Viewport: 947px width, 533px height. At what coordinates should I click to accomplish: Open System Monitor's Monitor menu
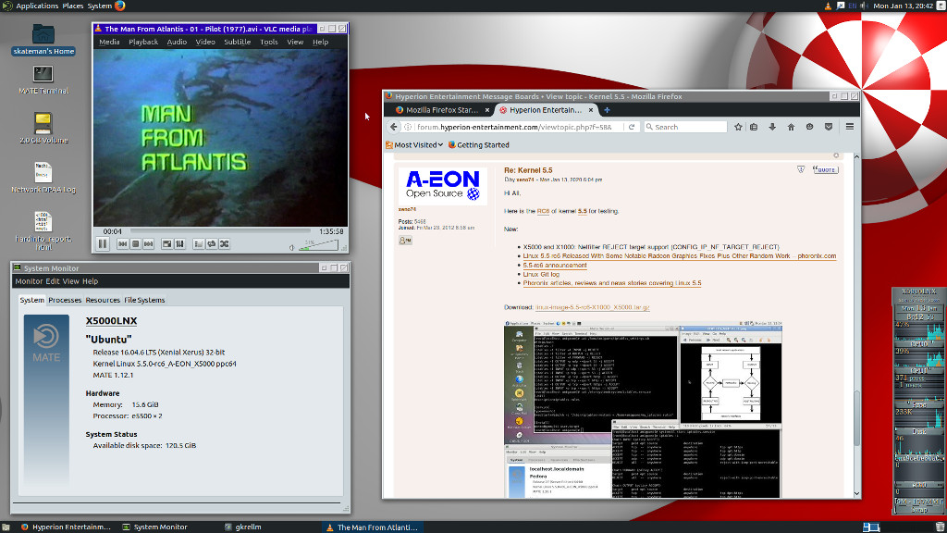[29, 281]
